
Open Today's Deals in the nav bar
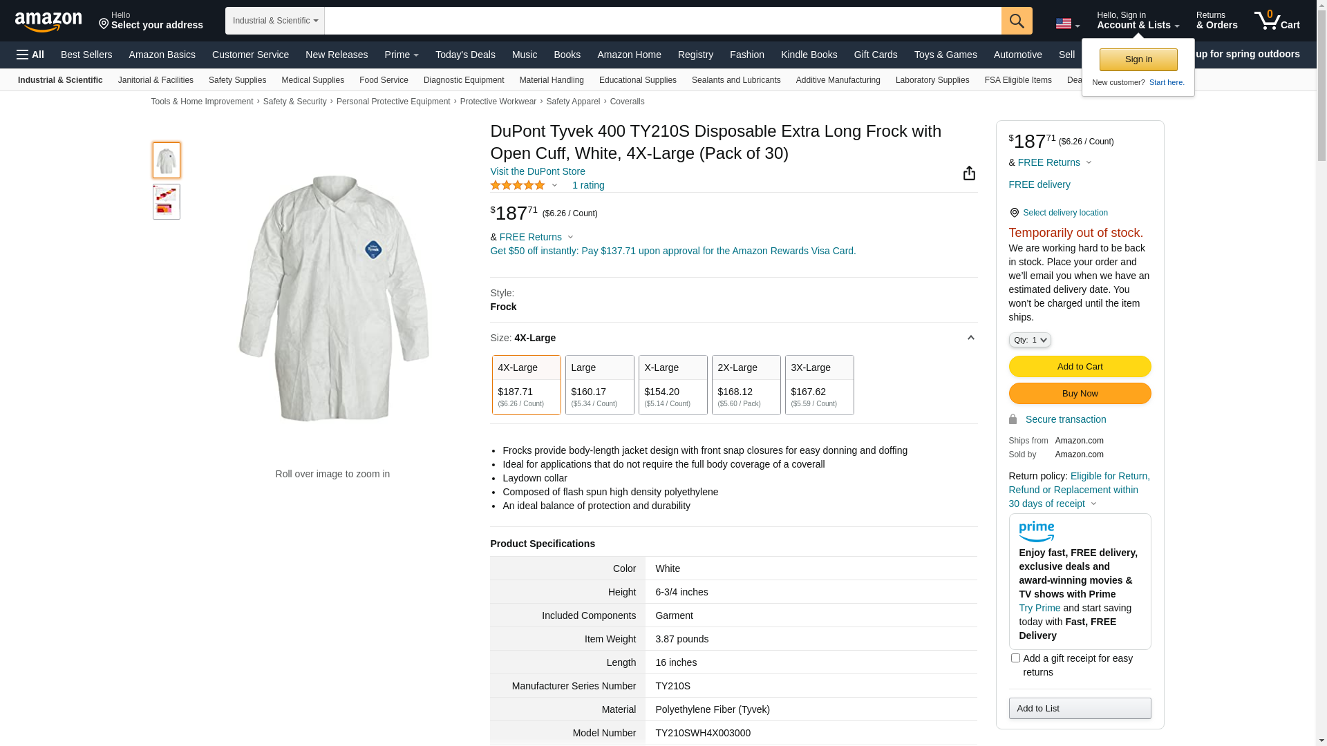coord(464,55)
